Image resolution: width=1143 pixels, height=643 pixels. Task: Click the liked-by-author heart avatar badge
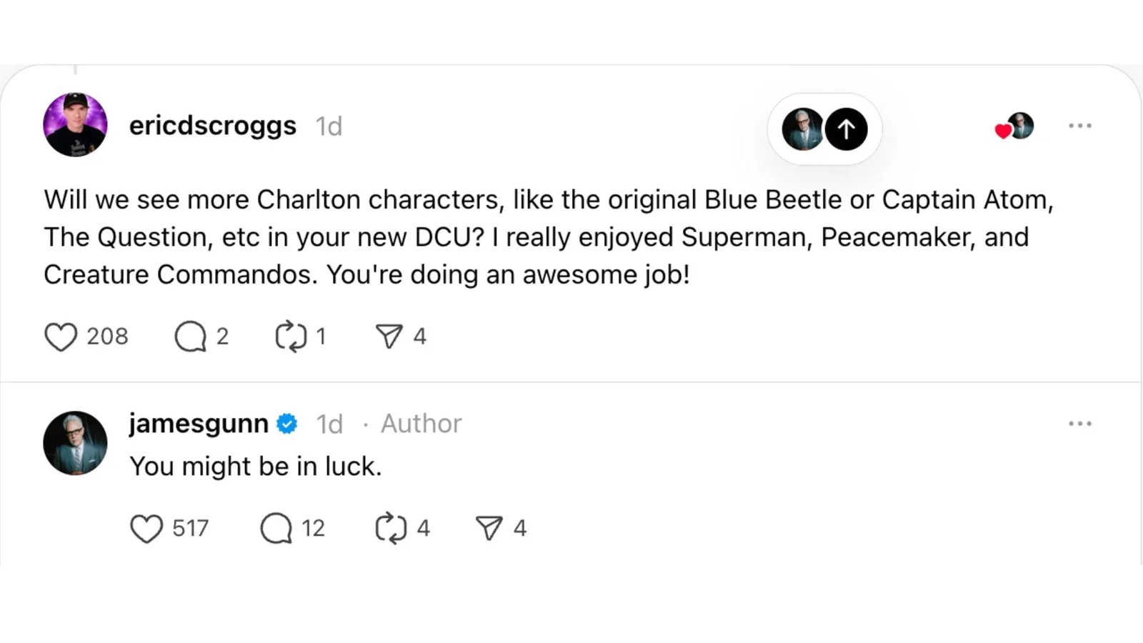[x=1015, y=126]
